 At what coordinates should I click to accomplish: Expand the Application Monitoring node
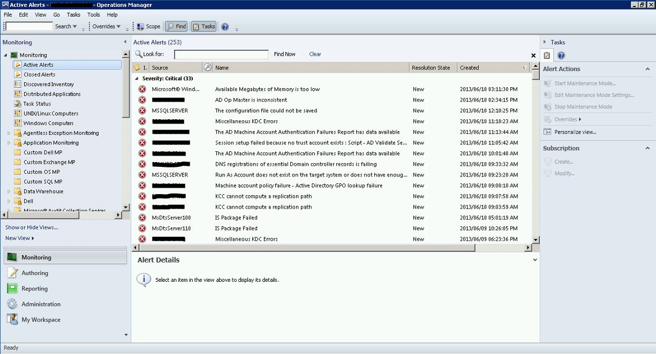pyautogui.click(x=9, y=143)
